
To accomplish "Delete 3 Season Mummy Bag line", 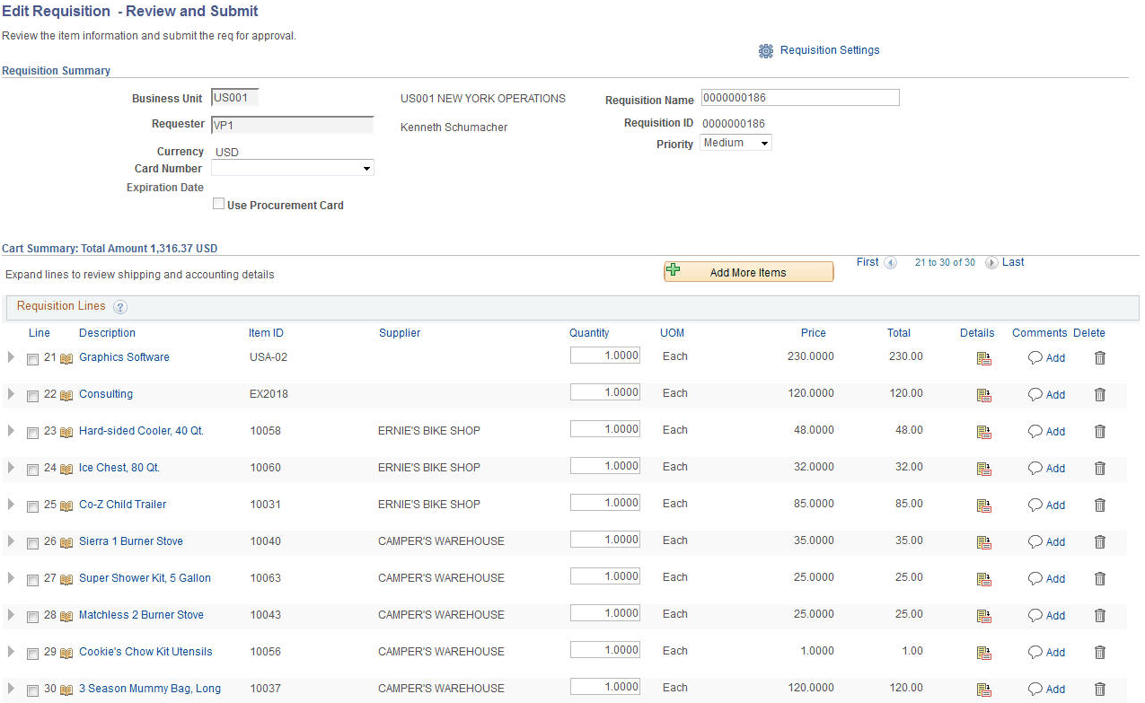I will [1099, 690].
